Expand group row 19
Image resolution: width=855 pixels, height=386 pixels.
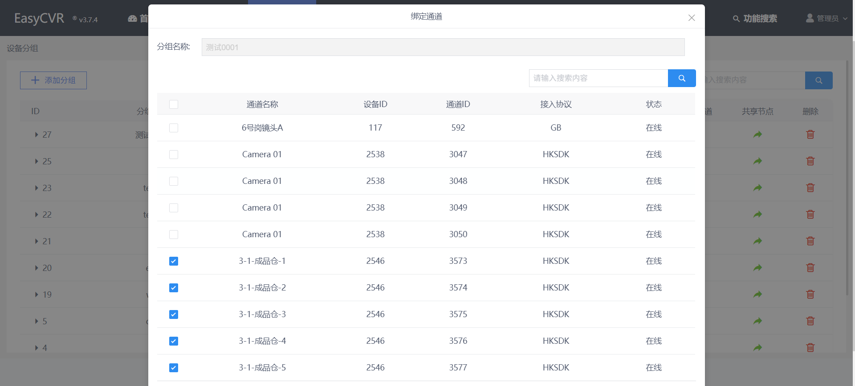(x=37, y=294)
